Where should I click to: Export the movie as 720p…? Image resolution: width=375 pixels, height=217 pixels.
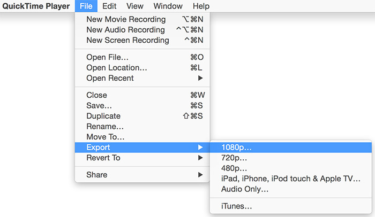click(x=290, y=158)
